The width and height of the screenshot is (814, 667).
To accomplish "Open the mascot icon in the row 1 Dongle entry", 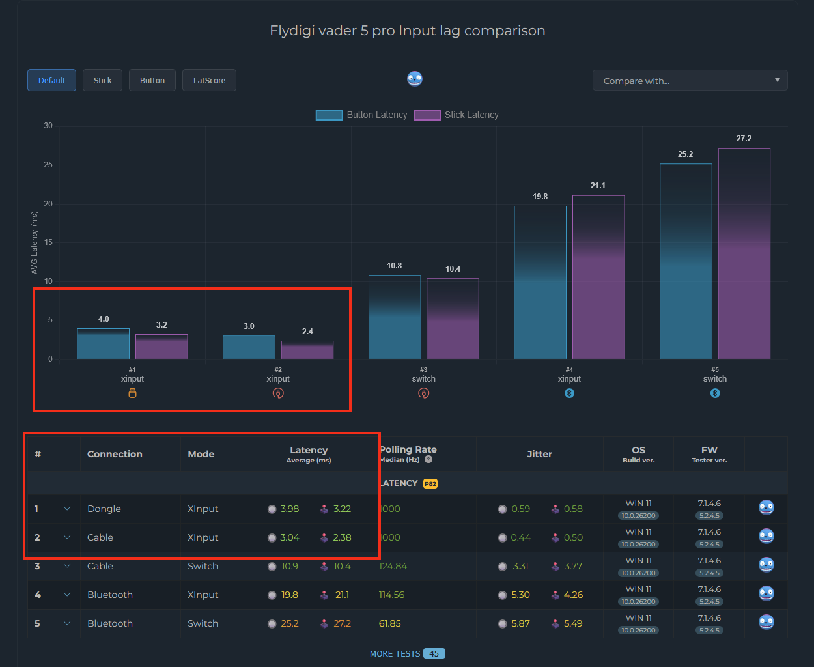I will point(766,507).
